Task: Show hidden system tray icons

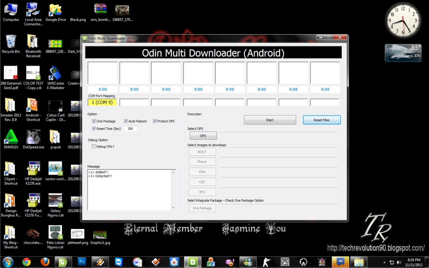Action: pos(384,262)
